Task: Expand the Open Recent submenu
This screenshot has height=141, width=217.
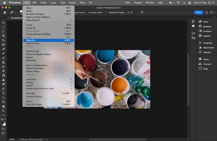Action: (49, 20)
